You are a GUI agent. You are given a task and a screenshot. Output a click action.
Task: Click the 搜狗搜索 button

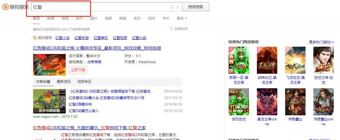click(x=195, y=7)
